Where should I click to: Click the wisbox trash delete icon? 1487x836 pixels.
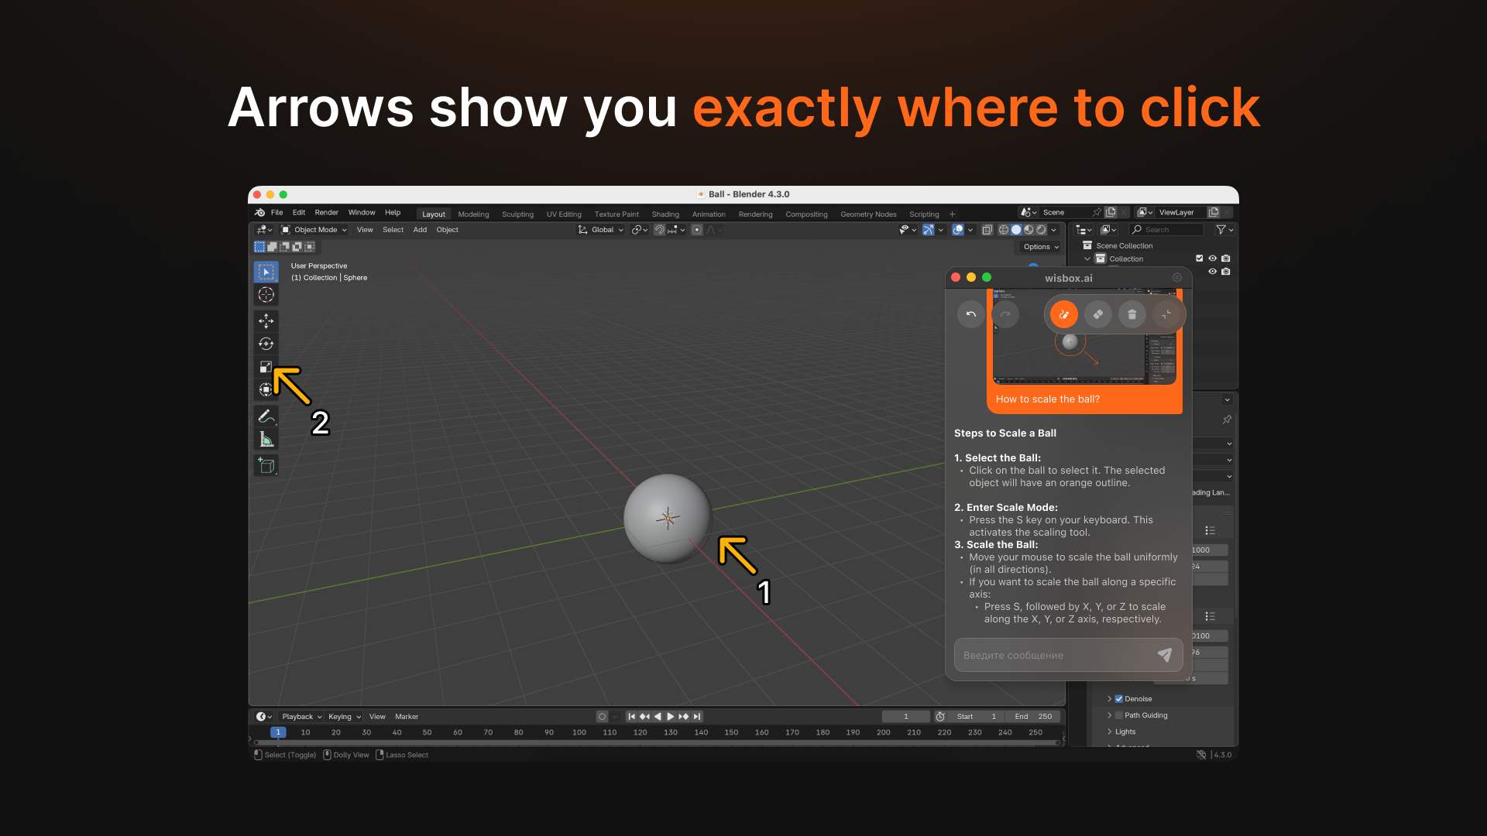1132,314
